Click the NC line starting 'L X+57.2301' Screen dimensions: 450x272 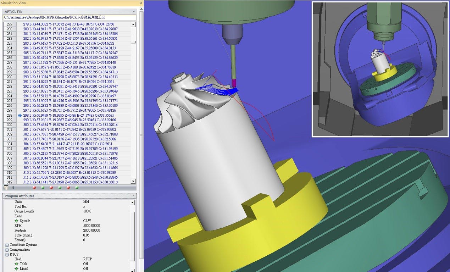coord(70,120)
